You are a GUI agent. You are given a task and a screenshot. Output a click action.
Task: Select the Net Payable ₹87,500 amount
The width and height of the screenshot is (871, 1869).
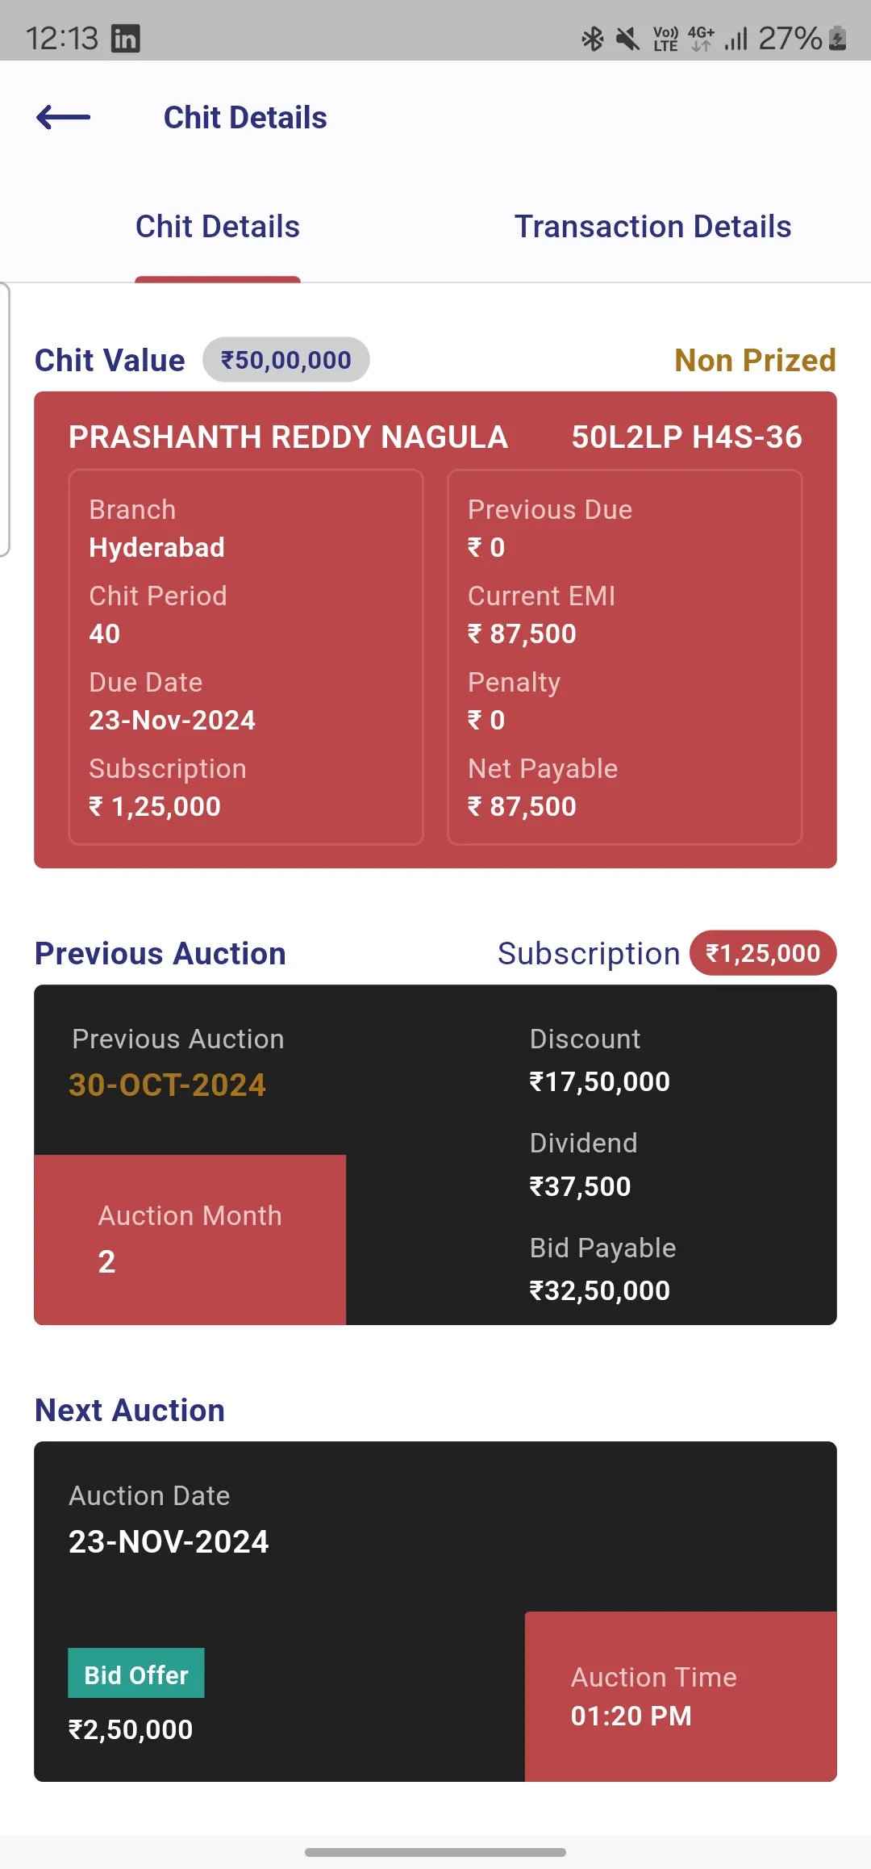(x=523, y=806)
